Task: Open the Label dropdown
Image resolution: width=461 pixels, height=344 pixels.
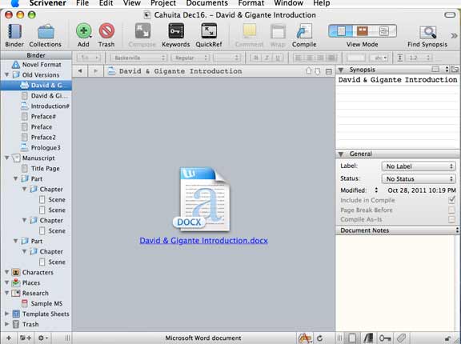Action: pyautogui.click(x=419, y=166)
